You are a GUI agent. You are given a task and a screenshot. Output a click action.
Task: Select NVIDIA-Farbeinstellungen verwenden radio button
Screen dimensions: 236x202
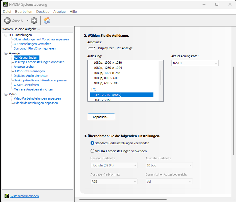[x=92, y=151]
